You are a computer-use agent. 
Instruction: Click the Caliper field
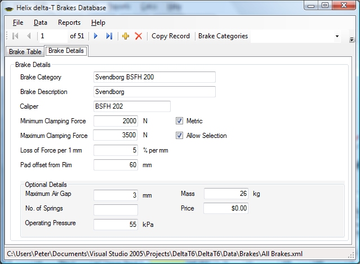132,106
